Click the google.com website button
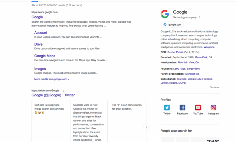The image size is (236, 142). click(172, 25)
